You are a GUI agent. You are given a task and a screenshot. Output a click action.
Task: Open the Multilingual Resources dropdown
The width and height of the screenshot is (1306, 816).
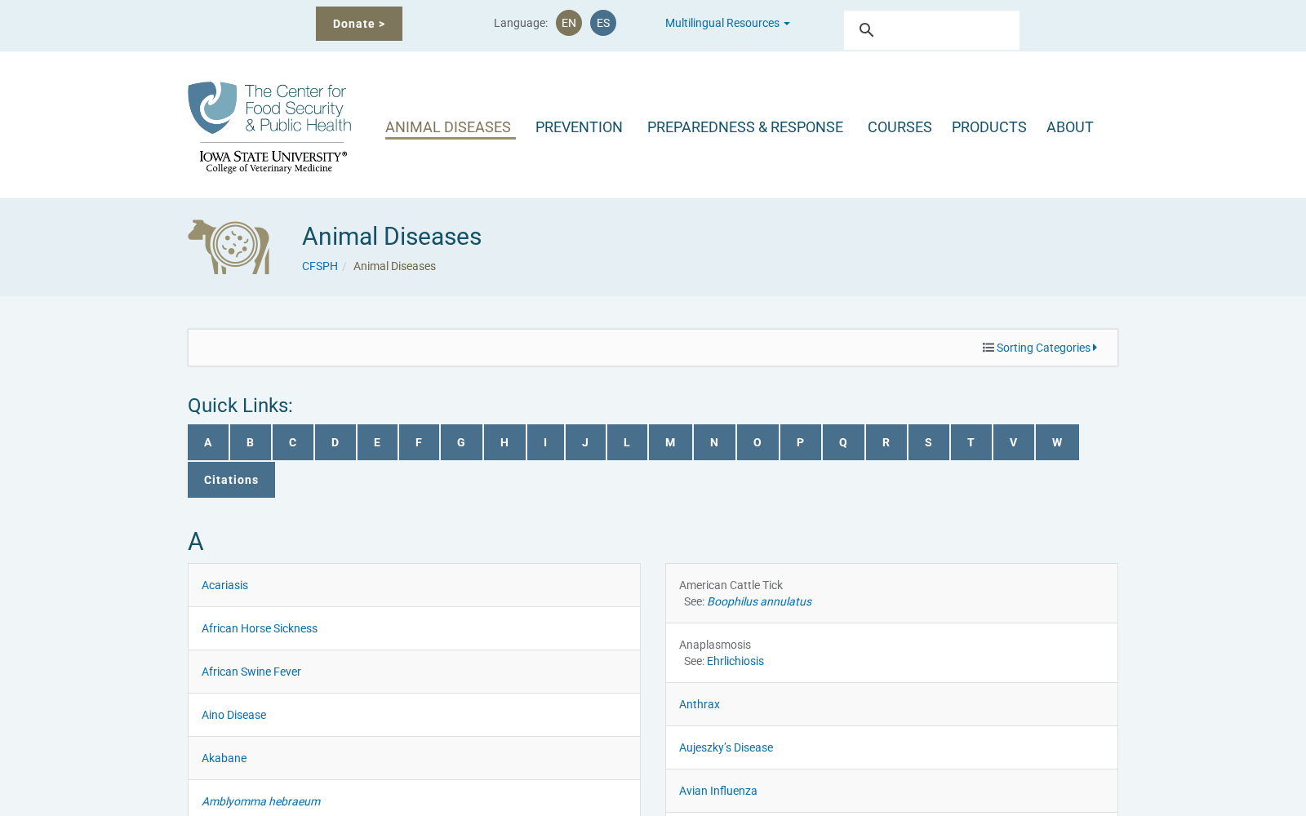[727, 23]
